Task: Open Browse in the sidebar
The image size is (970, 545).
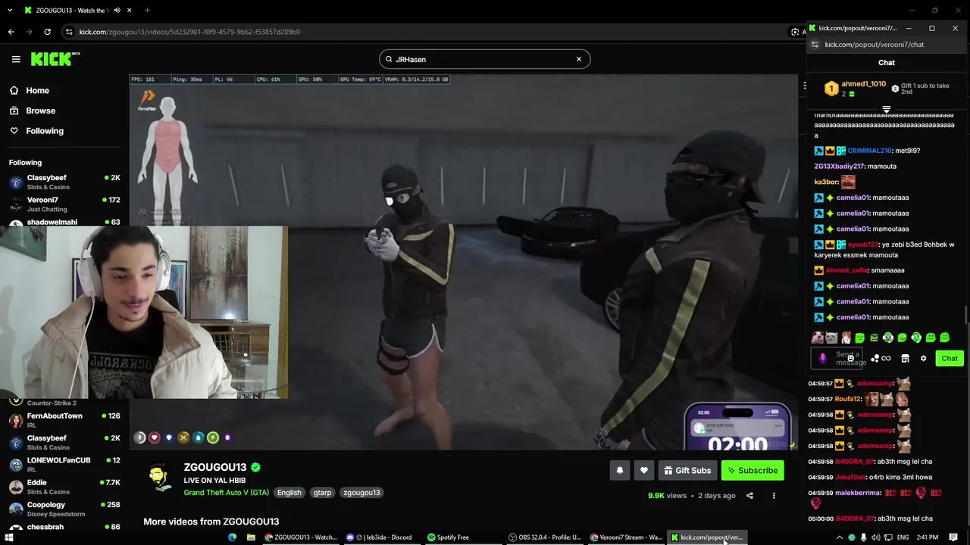Action: pyautogui.click(x=40, y=111)
